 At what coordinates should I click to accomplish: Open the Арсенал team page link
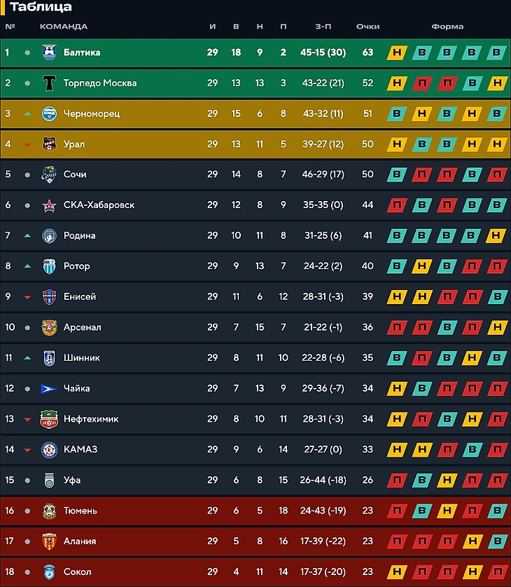(x=83, y=327)
